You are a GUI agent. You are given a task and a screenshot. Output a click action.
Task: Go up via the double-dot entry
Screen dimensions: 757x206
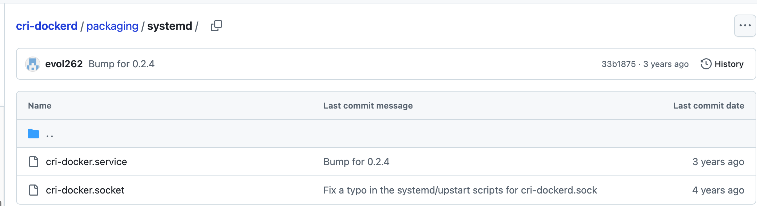pyautogui.click(x=50, y=135)
